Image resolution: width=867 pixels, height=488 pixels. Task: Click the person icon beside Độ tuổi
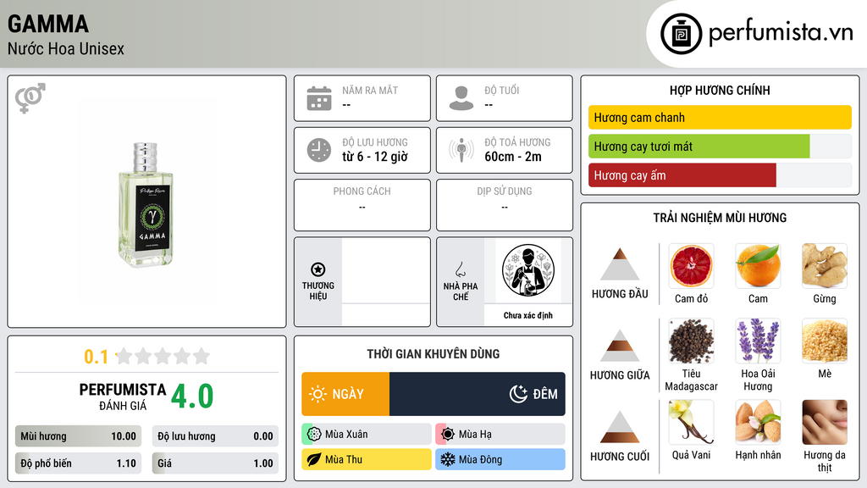[x=461, y=98]
